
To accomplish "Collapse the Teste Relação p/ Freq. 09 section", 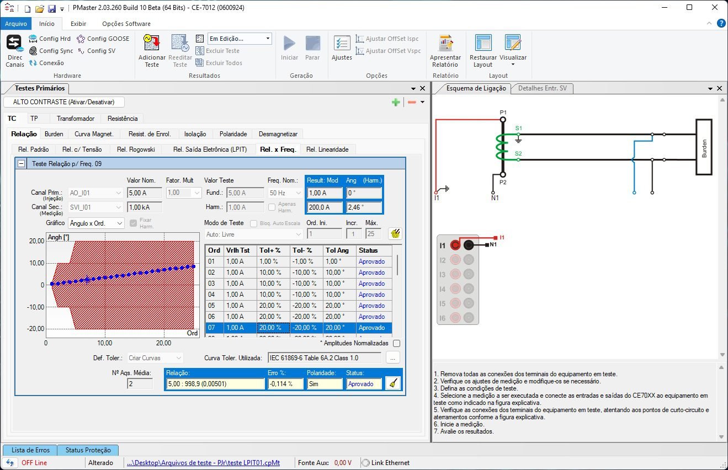I will [x=22, y=164].
